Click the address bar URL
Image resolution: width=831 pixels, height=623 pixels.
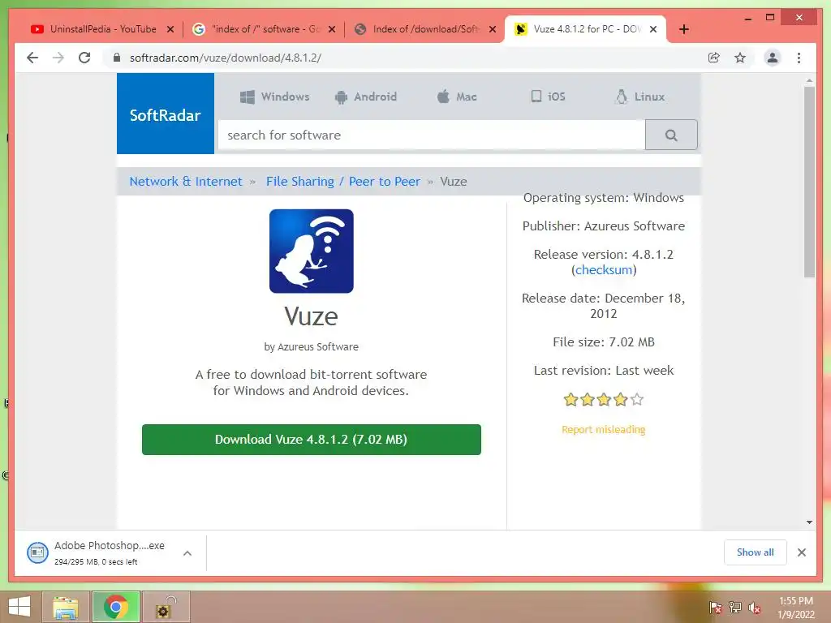click(x=226, y=58)
